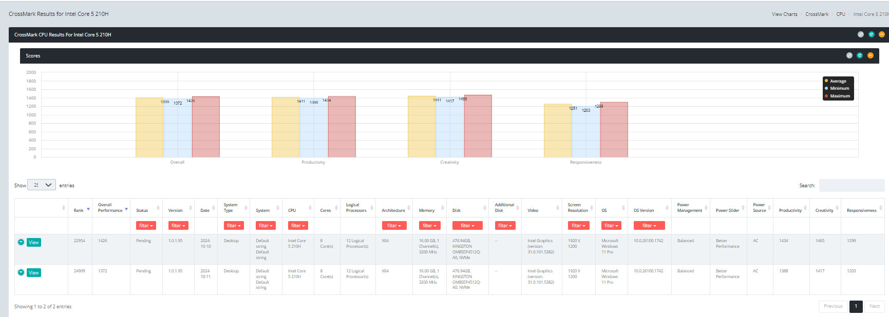Viewport: 889px width, 317px height.
Task: Sort table by Video column
Action: click(542, 208)
